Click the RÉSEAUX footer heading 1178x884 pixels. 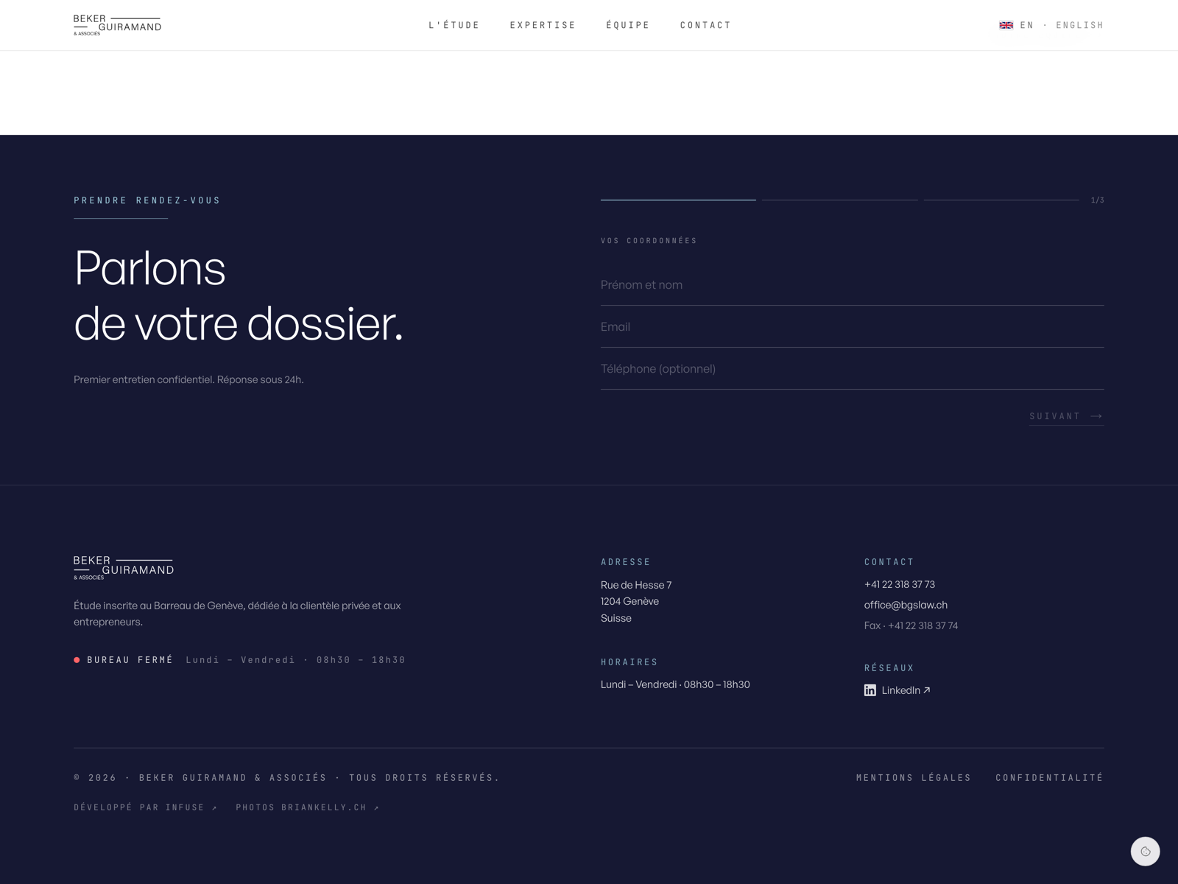tap(889, 668)
